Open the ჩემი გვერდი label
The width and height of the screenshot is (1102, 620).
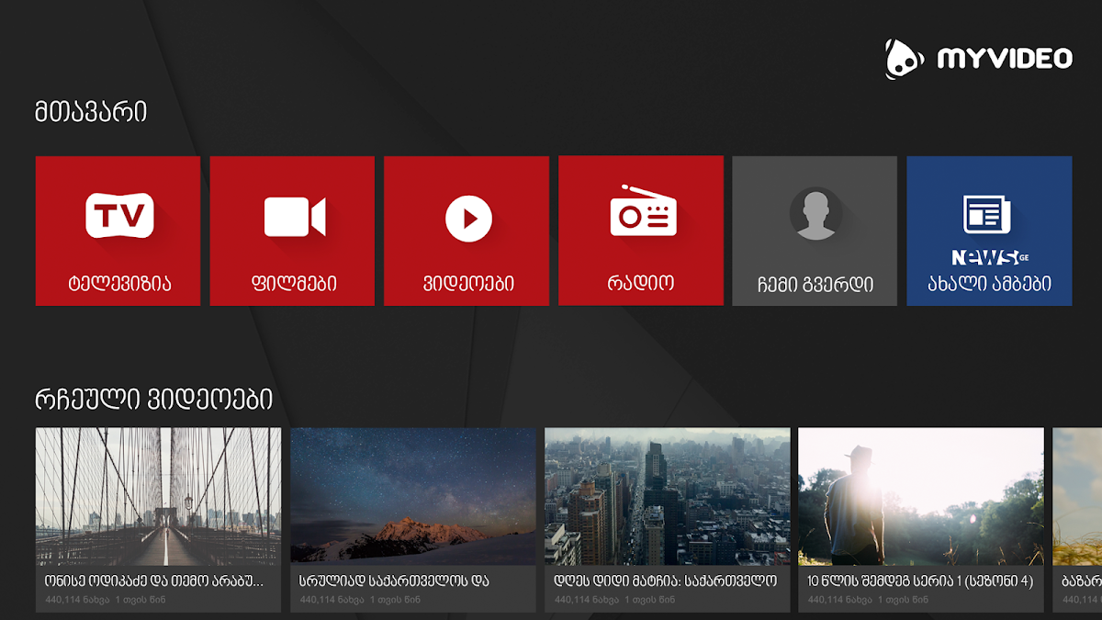click(815, 284)
